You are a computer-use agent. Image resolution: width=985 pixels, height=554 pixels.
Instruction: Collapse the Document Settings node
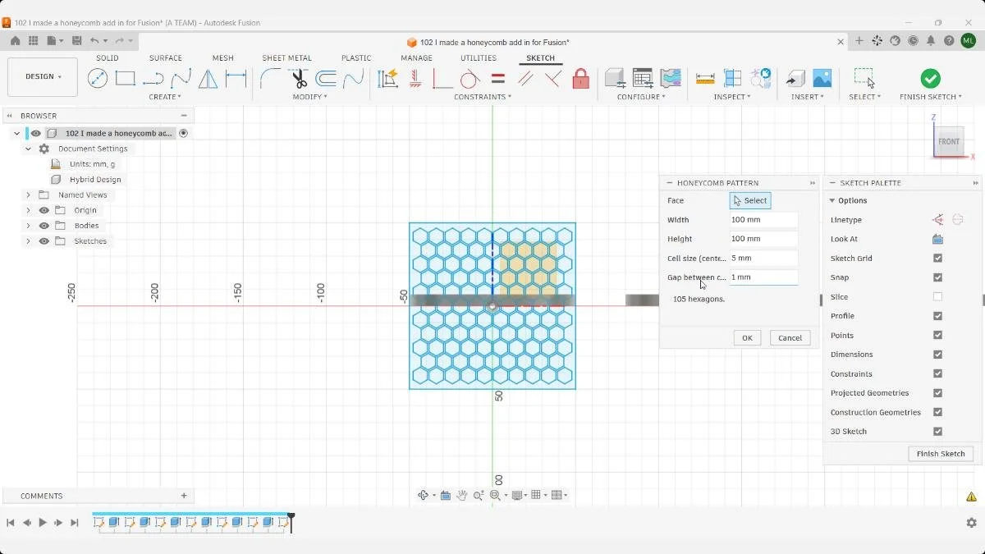pos(28,149)
